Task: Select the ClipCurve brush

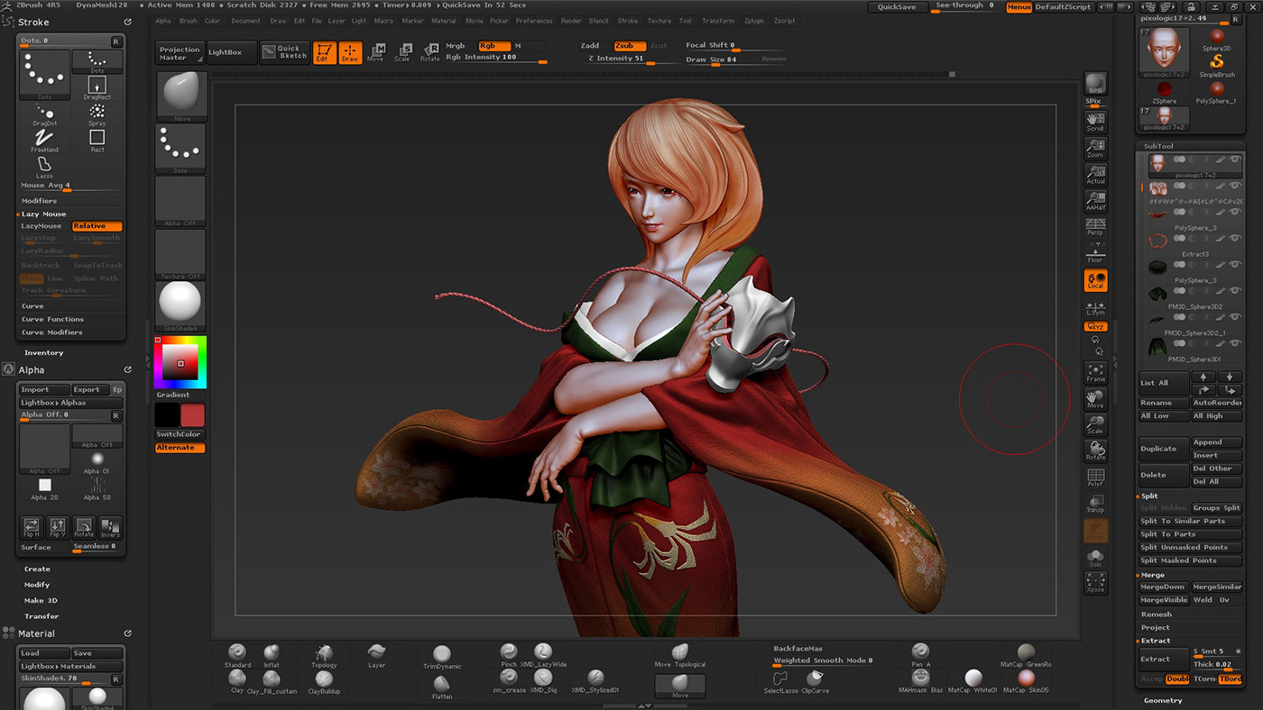Action: point(816,681)
